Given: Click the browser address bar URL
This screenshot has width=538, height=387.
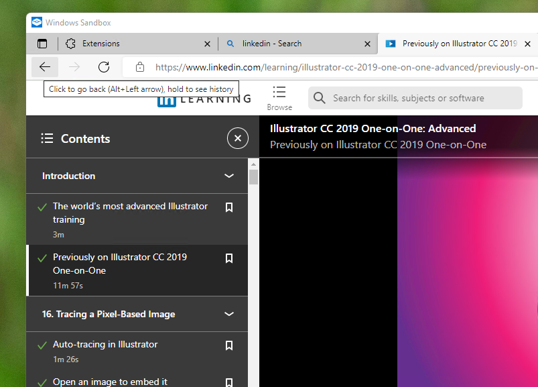Looking at the screenshot, I should [x=346, y=67].
